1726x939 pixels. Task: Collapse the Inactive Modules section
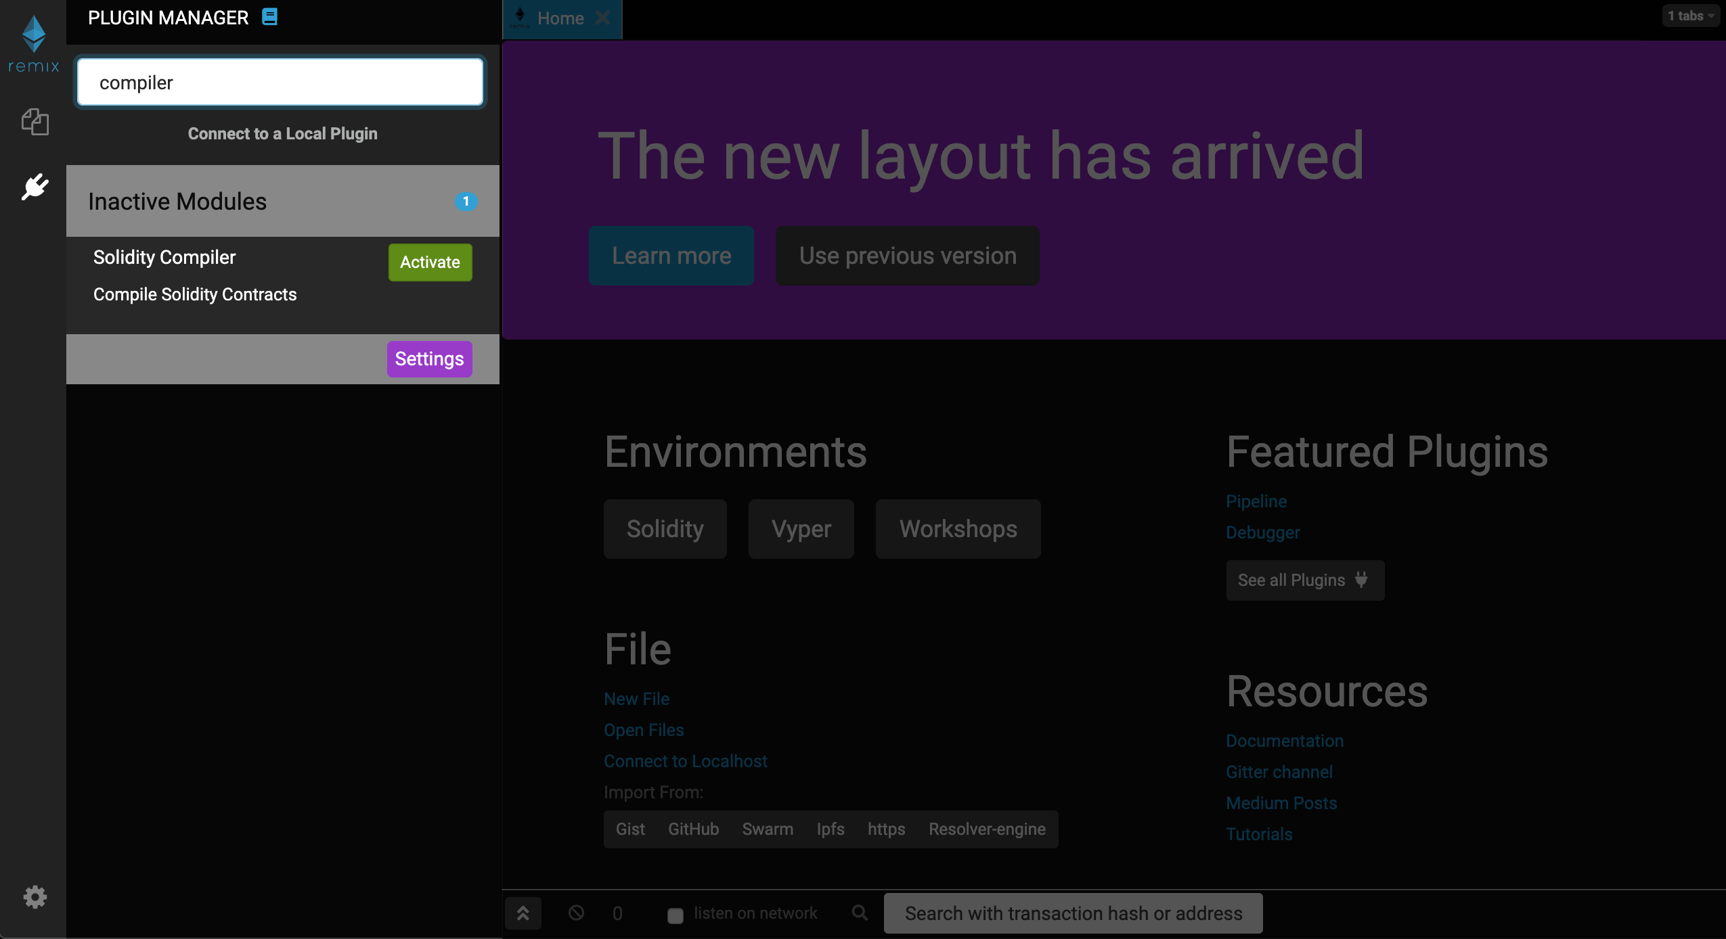[282, 202]
